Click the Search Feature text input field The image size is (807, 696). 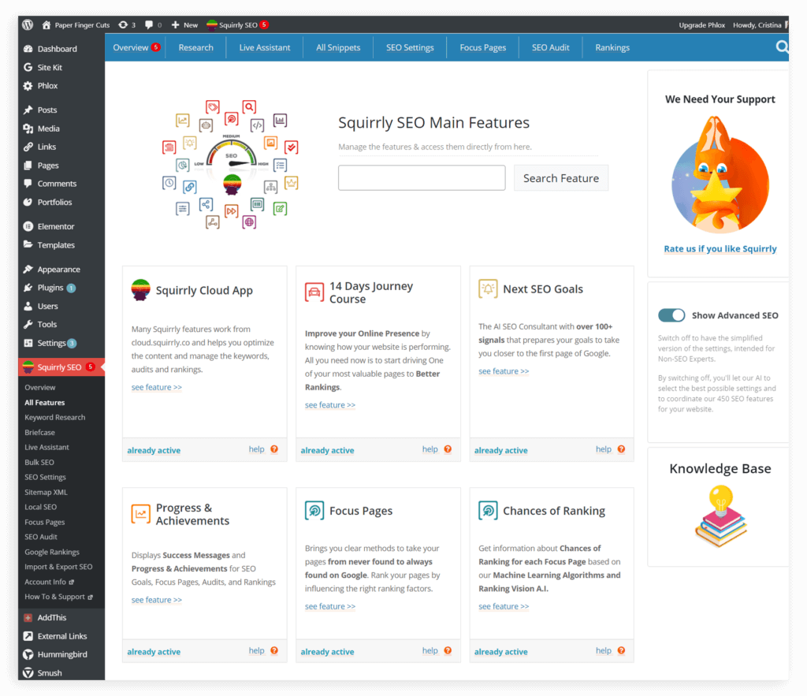pyautogui.click(x=422, y=178)
